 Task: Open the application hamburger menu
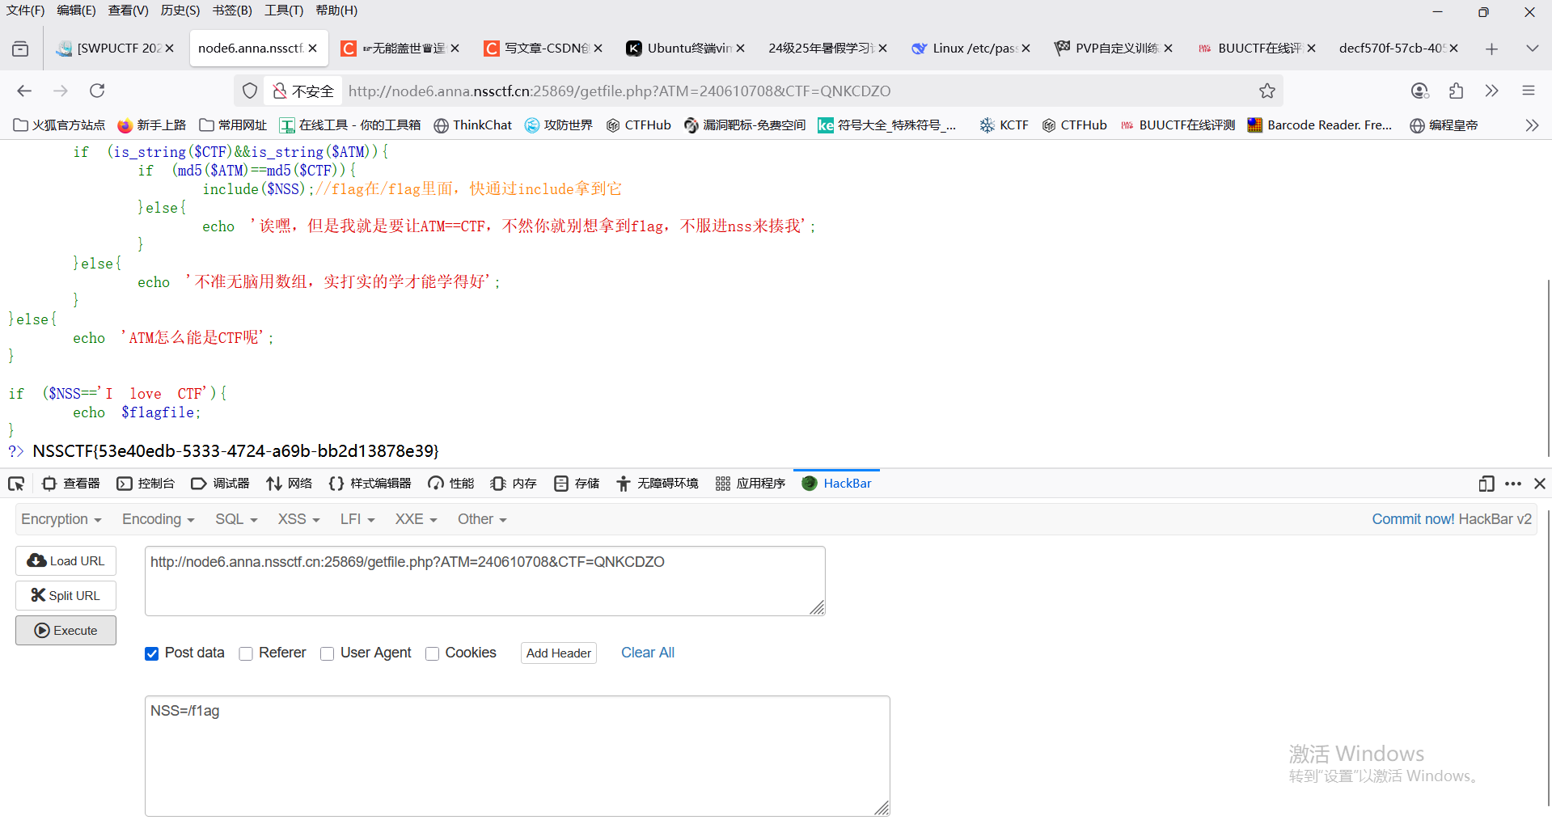coord(1528,91)
